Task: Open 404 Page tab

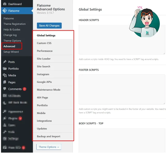Action: (x=53, y=98)
